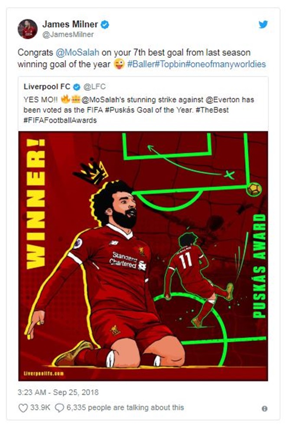The image size is (286, 426).
Task: Open James Milner's profile picture
Action: coord(27,29)
